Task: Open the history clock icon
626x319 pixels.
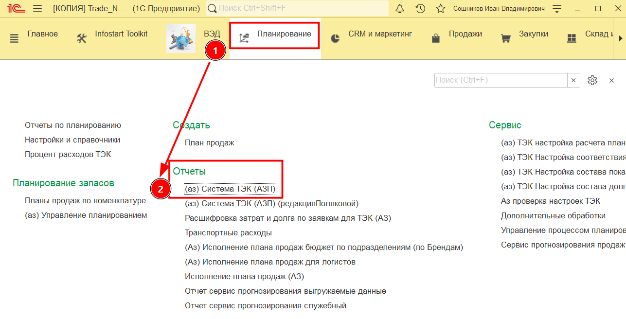Action: tap(420, 9)
